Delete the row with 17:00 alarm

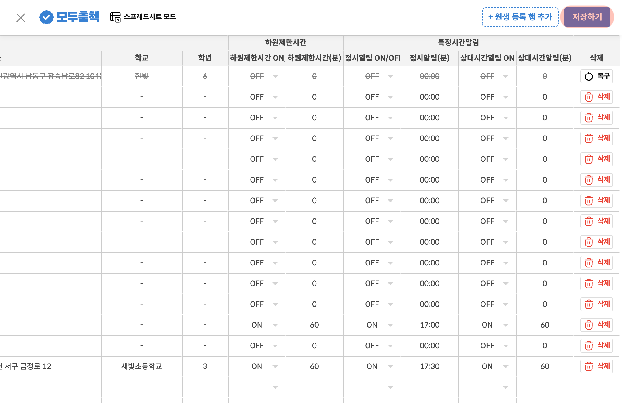[596, 325]
